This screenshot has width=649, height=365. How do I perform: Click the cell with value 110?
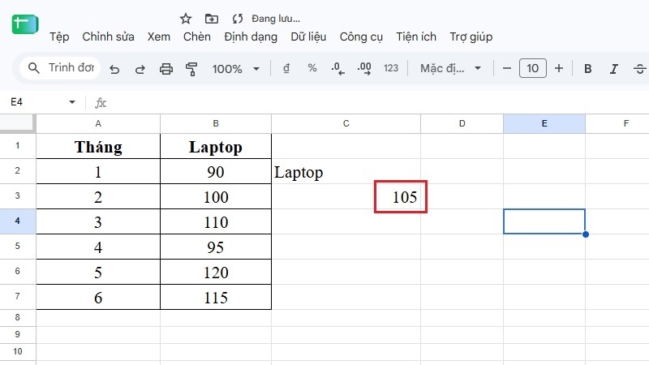(216, 221)
